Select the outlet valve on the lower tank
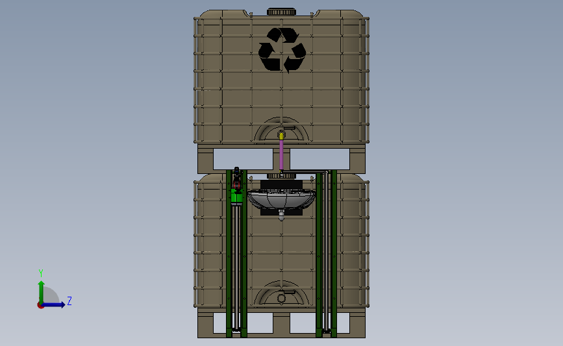 point(282,298)
